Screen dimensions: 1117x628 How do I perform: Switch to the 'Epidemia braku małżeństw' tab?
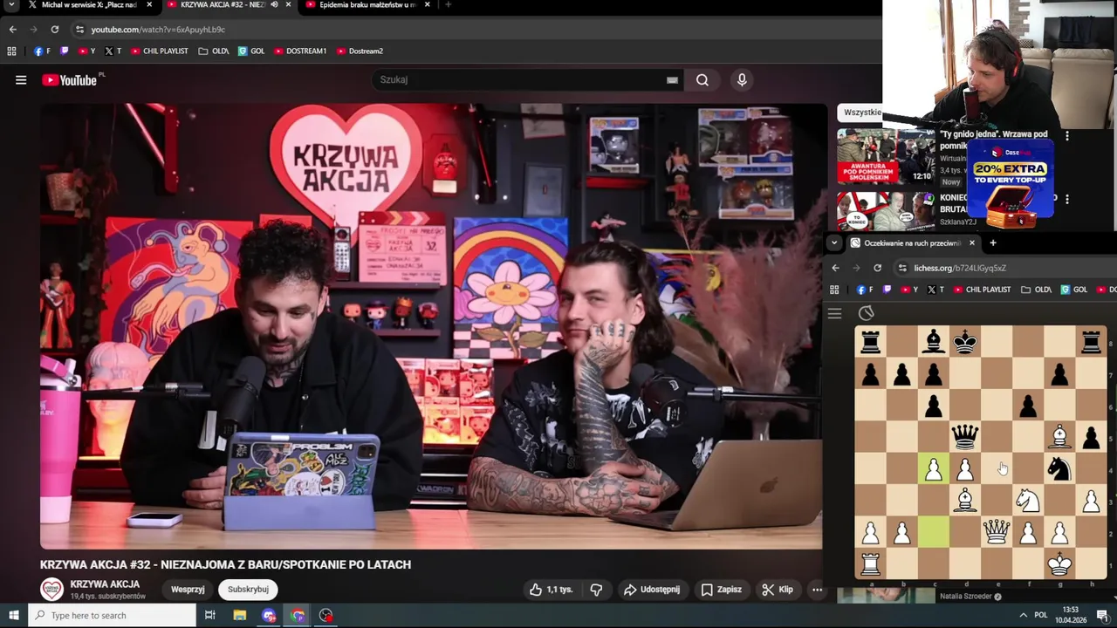pyautogui.click(x=367, y=5)
